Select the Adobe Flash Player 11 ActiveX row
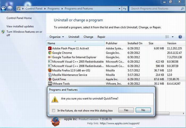Image resolution: width=186 pixels, height=128 pixels. coord(116,48)
